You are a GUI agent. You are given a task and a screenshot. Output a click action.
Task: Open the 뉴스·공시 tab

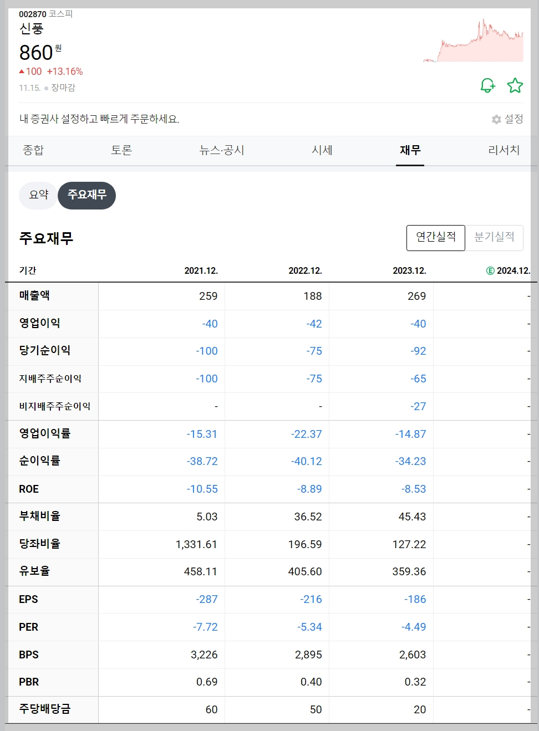click(x=222, y=150)
